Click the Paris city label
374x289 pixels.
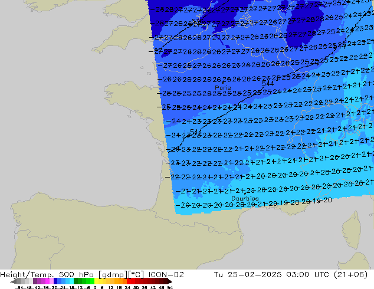(x=223, y=87)
